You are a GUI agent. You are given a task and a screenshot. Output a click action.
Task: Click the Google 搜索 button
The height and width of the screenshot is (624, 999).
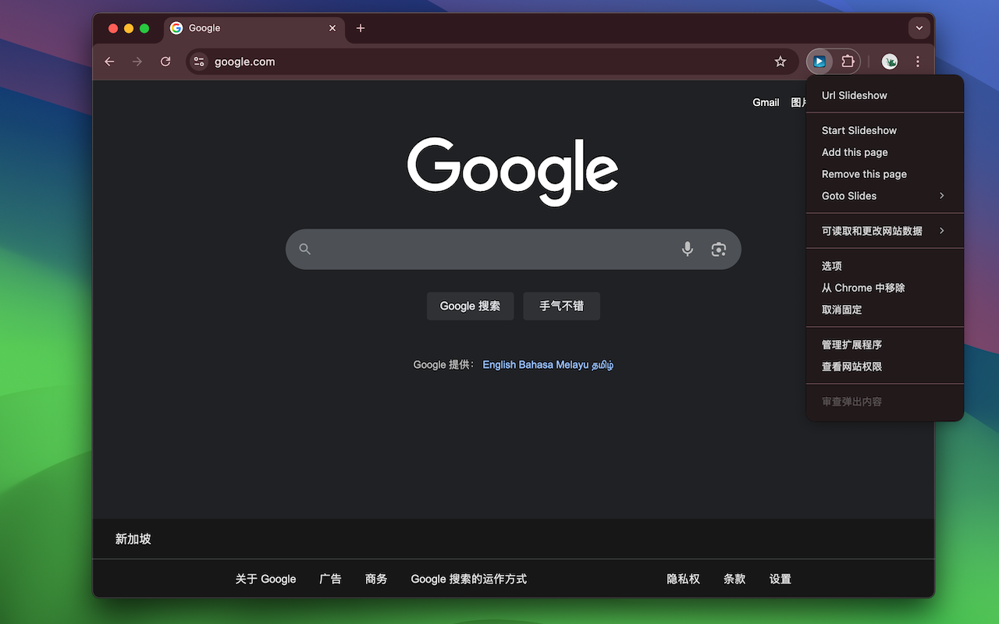coord(470,306)
